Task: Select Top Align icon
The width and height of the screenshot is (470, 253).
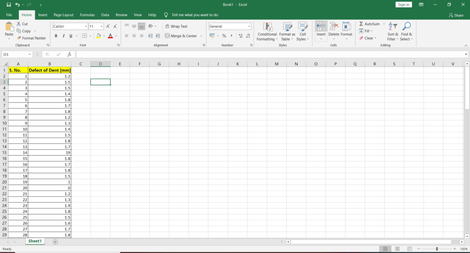Action: click(127, 26)
